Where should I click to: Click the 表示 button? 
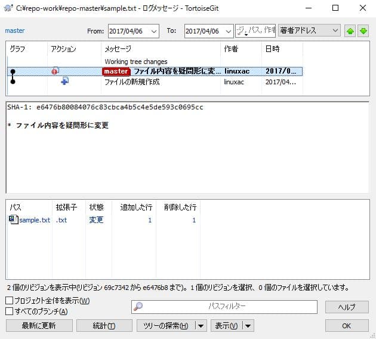[x=227, y=326]
